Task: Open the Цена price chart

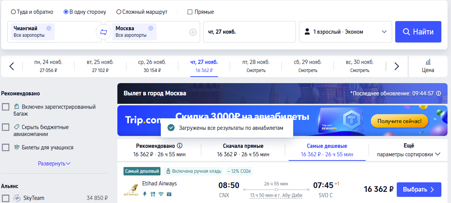Action: [x=428, y=66]
